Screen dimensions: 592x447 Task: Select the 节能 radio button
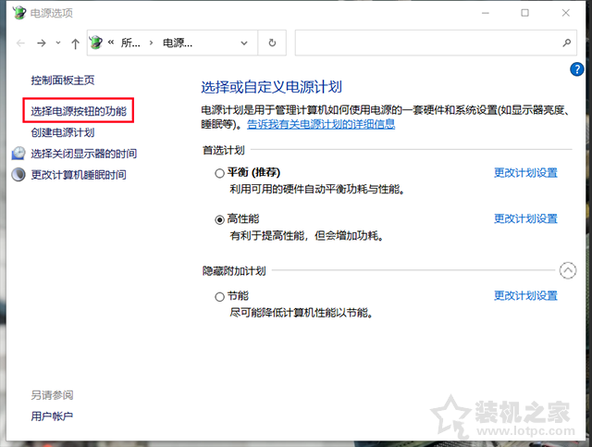pyautogui.click(x=219, y=297)
